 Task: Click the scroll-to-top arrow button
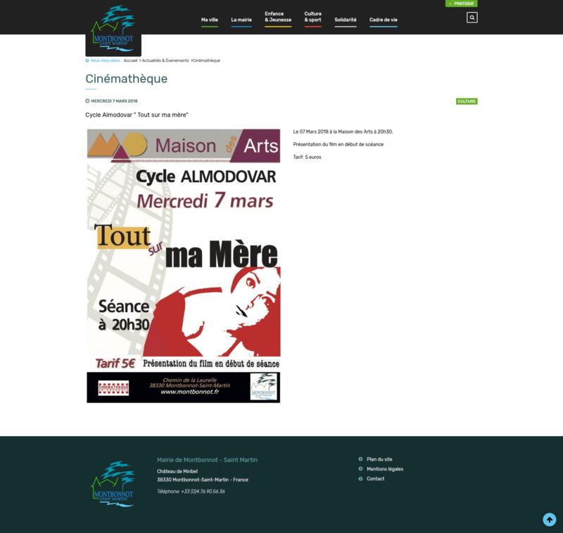[x=549, y=520]
